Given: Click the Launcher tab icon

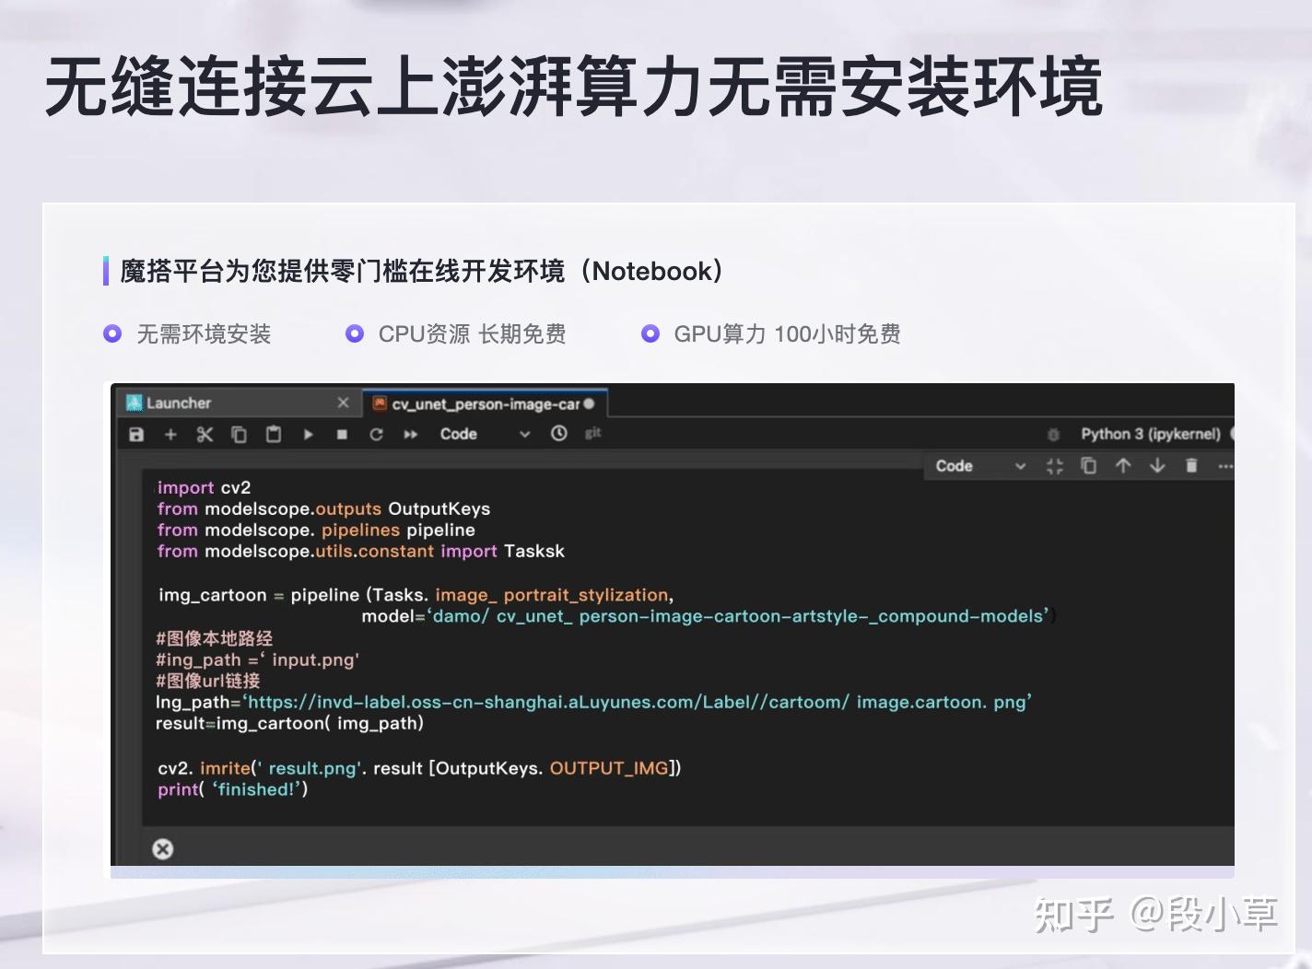Looking at the screenshot, I should [135, 403].
